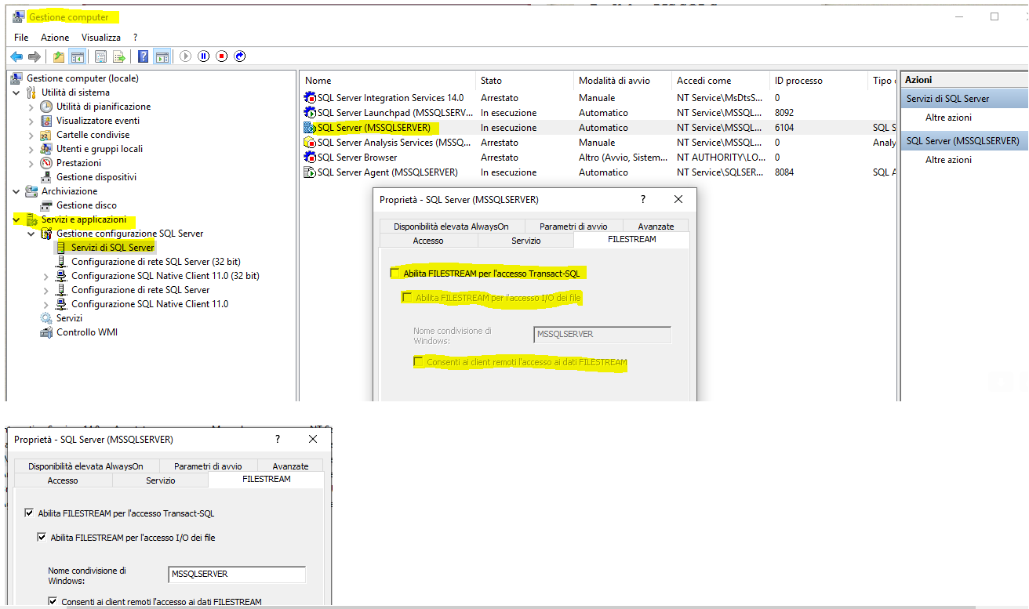The width and height of the screenshot is (1029, 609).
Task: Collapse the Archiviazione node
Action: (x=16, y=191)
